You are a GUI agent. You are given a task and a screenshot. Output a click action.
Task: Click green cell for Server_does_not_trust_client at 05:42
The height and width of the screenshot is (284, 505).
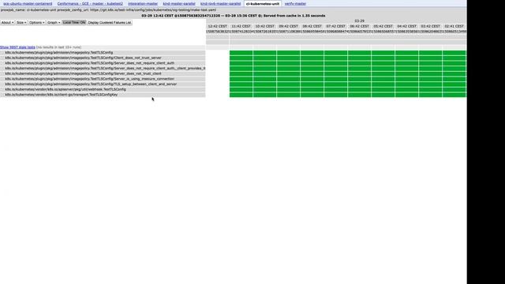pyautogui.click(x=383, y=73)
